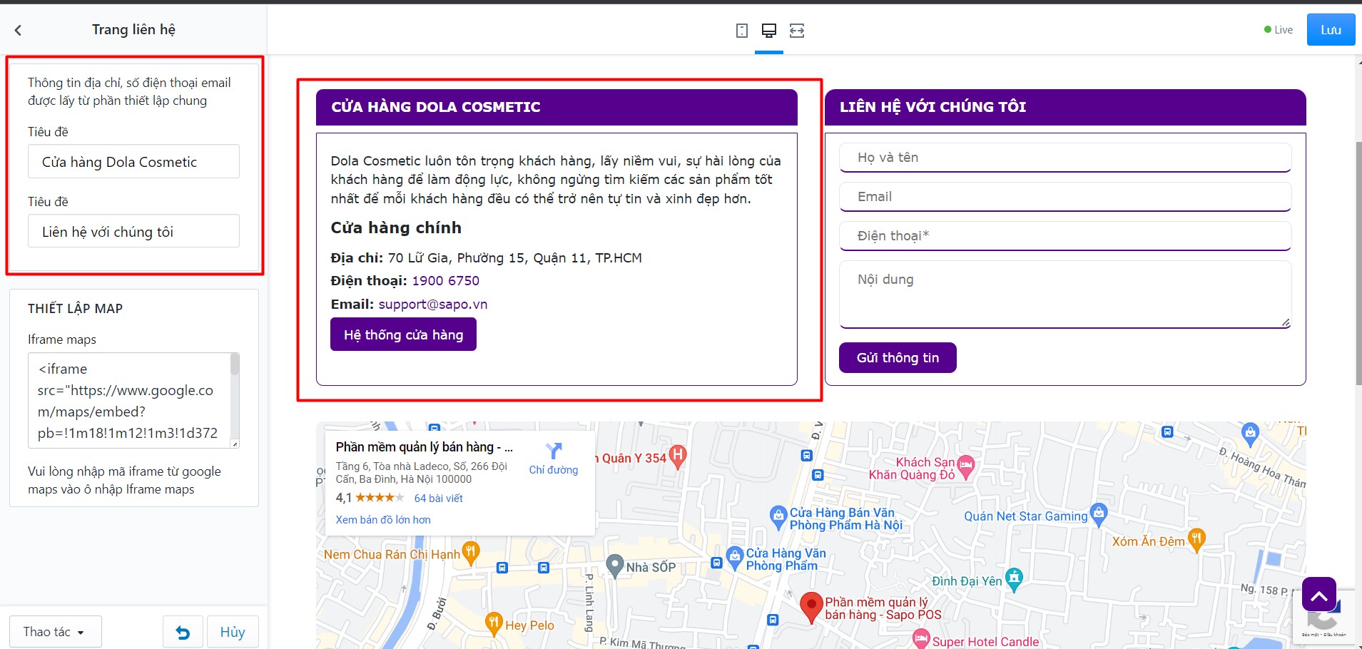Click the Quân Y 354 hospital marker
1362x649 pixels.
pyautogui.click(x=678, y=456)
